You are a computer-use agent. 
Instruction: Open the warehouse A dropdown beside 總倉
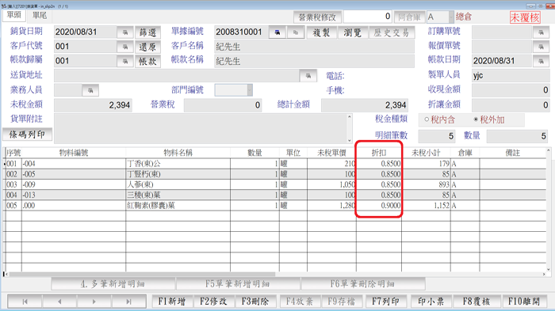[x=451, y=17]
